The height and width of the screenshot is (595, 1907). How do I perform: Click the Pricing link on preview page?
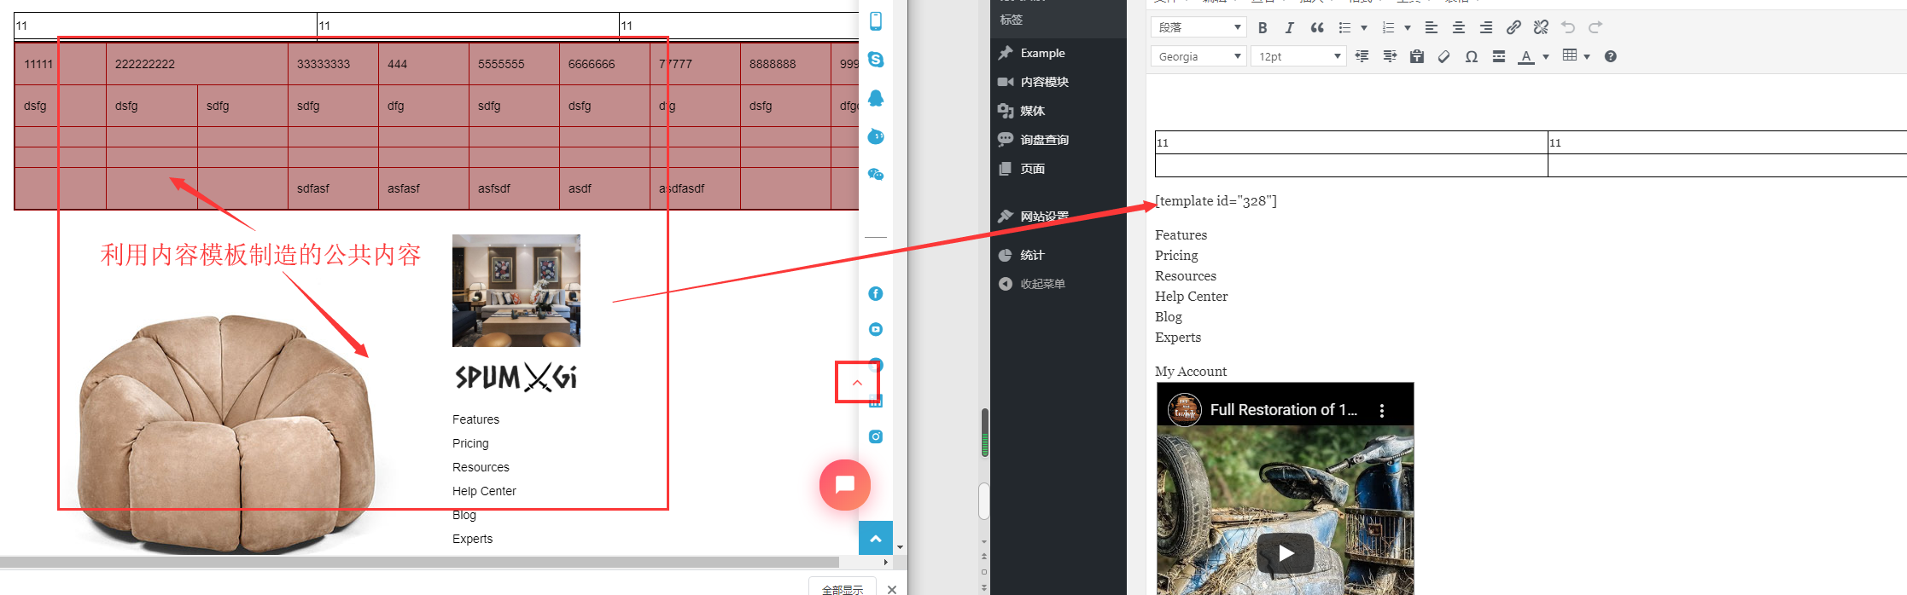click(470, 443)
